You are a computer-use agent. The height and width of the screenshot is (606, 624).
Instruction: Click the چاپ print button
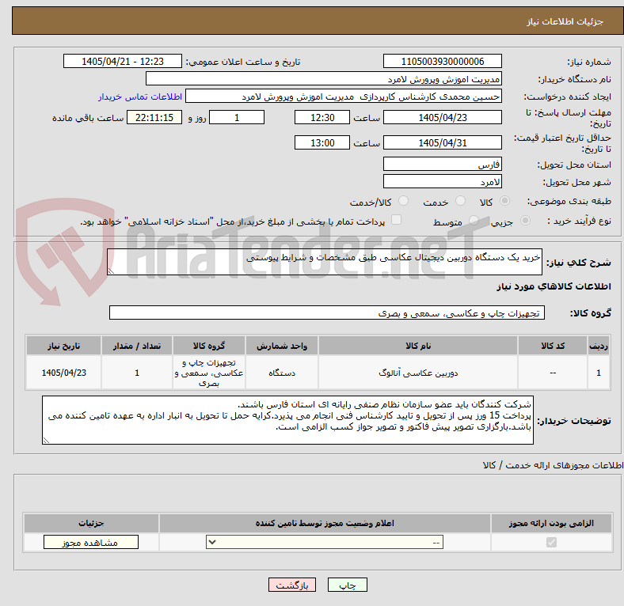(348, 585)
